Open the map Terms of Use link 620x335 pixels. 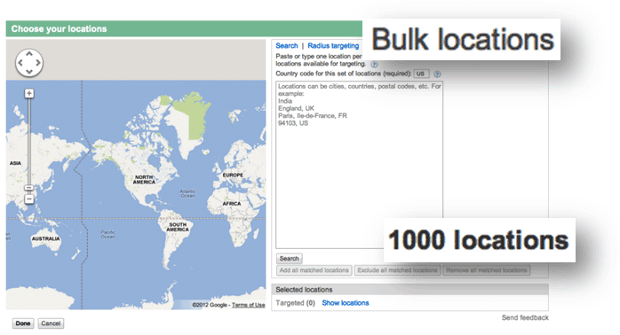[249, 305]
